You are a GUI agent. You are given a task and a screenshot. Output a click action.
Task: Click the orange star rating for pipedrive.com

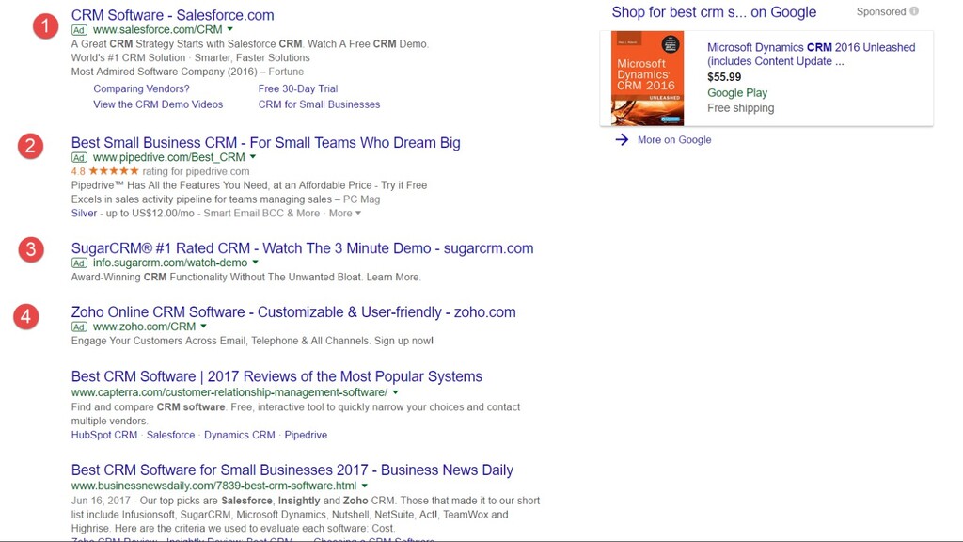pyautogui.click(x=114, y=171)
